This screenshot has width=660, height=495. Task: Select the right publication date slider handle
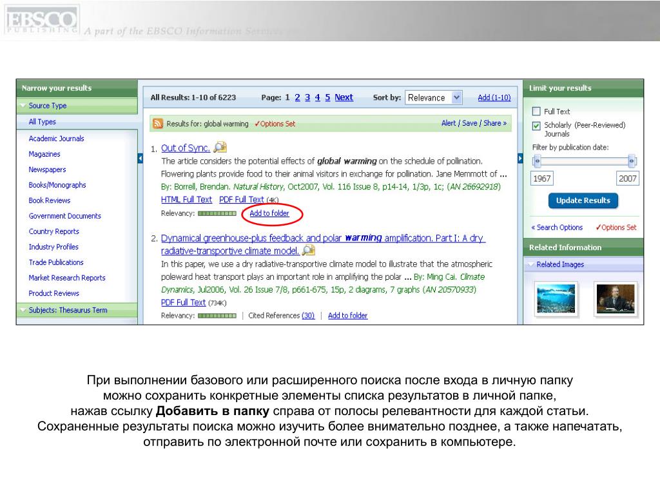click(632, 160)
